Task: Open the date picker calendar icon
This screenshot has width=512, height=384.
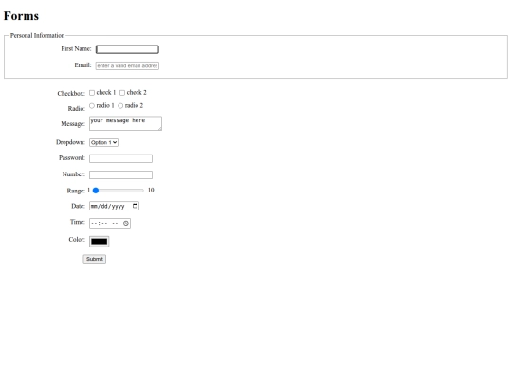Action: click(135, 206)
